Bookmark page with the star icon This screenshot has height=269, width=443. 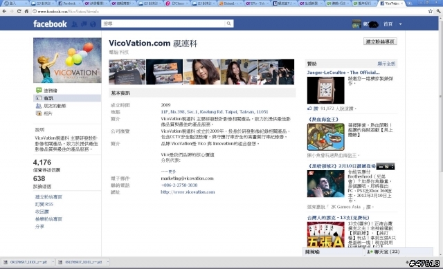tap(431, 11)
